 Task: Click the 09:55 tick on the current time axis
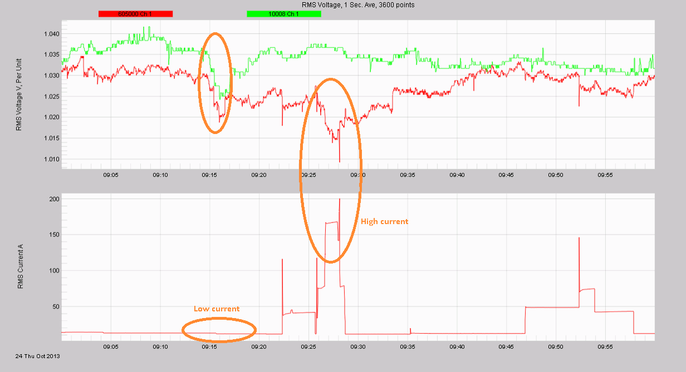605,346
